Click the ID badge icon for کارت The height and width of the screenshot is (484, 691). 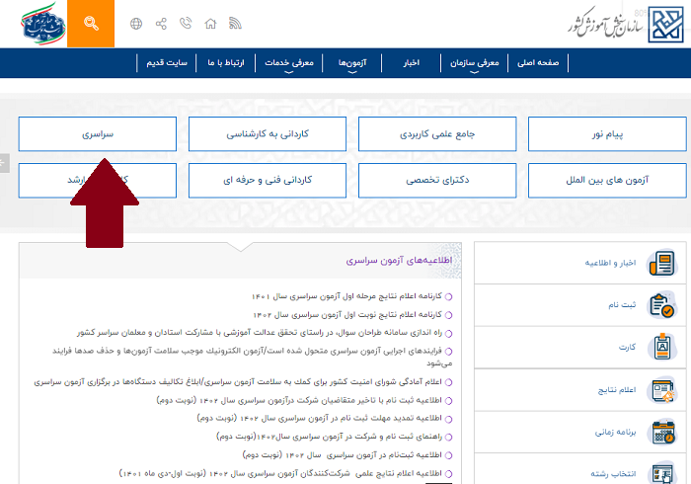click(x=661, y=349)
